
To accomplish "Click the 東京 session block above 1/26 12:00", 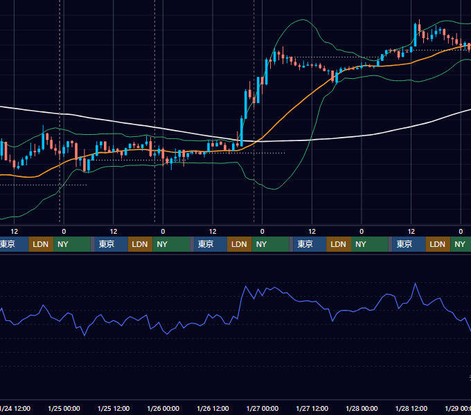I will [x=211, y=244].
